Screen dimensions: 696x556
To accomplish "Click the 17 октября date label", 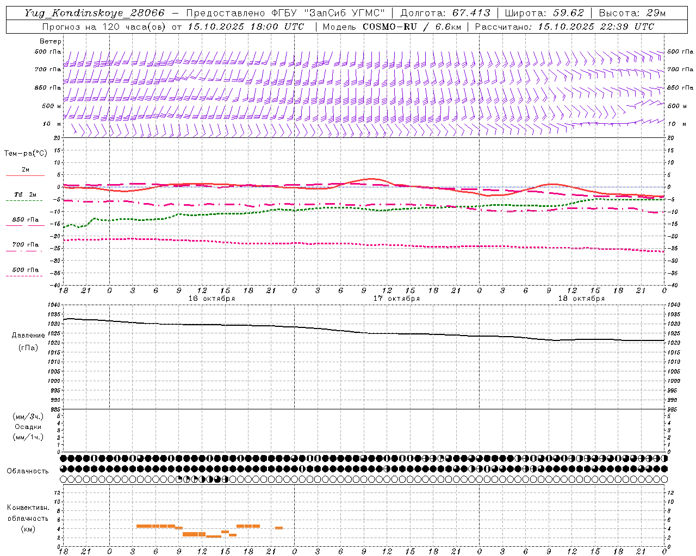I will point(396,299).
